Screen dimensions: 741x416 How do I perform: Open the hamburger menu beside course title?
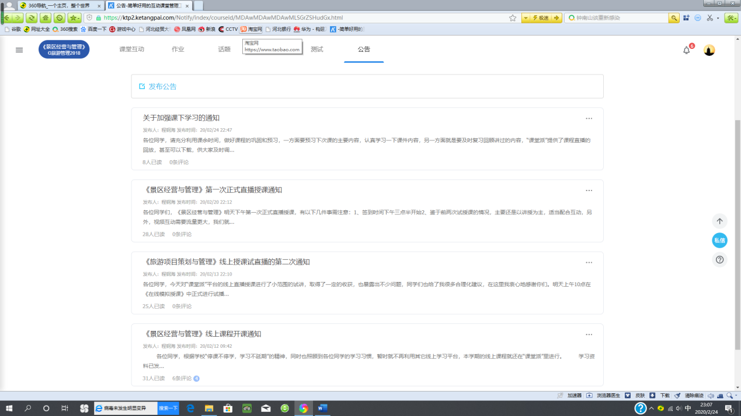point(19,50)
